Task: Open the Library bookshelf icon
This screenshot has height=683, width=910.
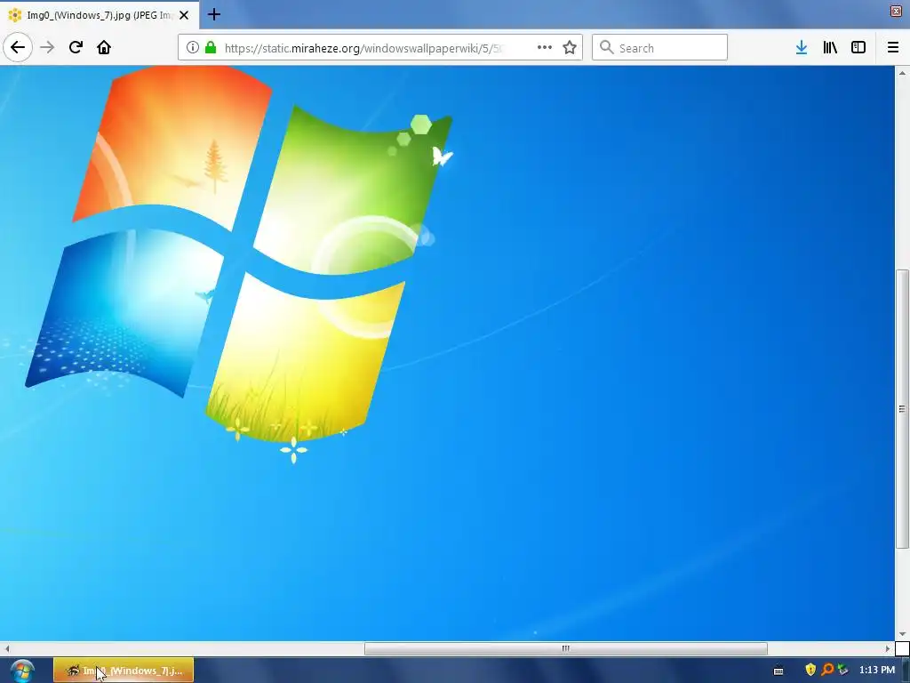Action: click(830, 48)
